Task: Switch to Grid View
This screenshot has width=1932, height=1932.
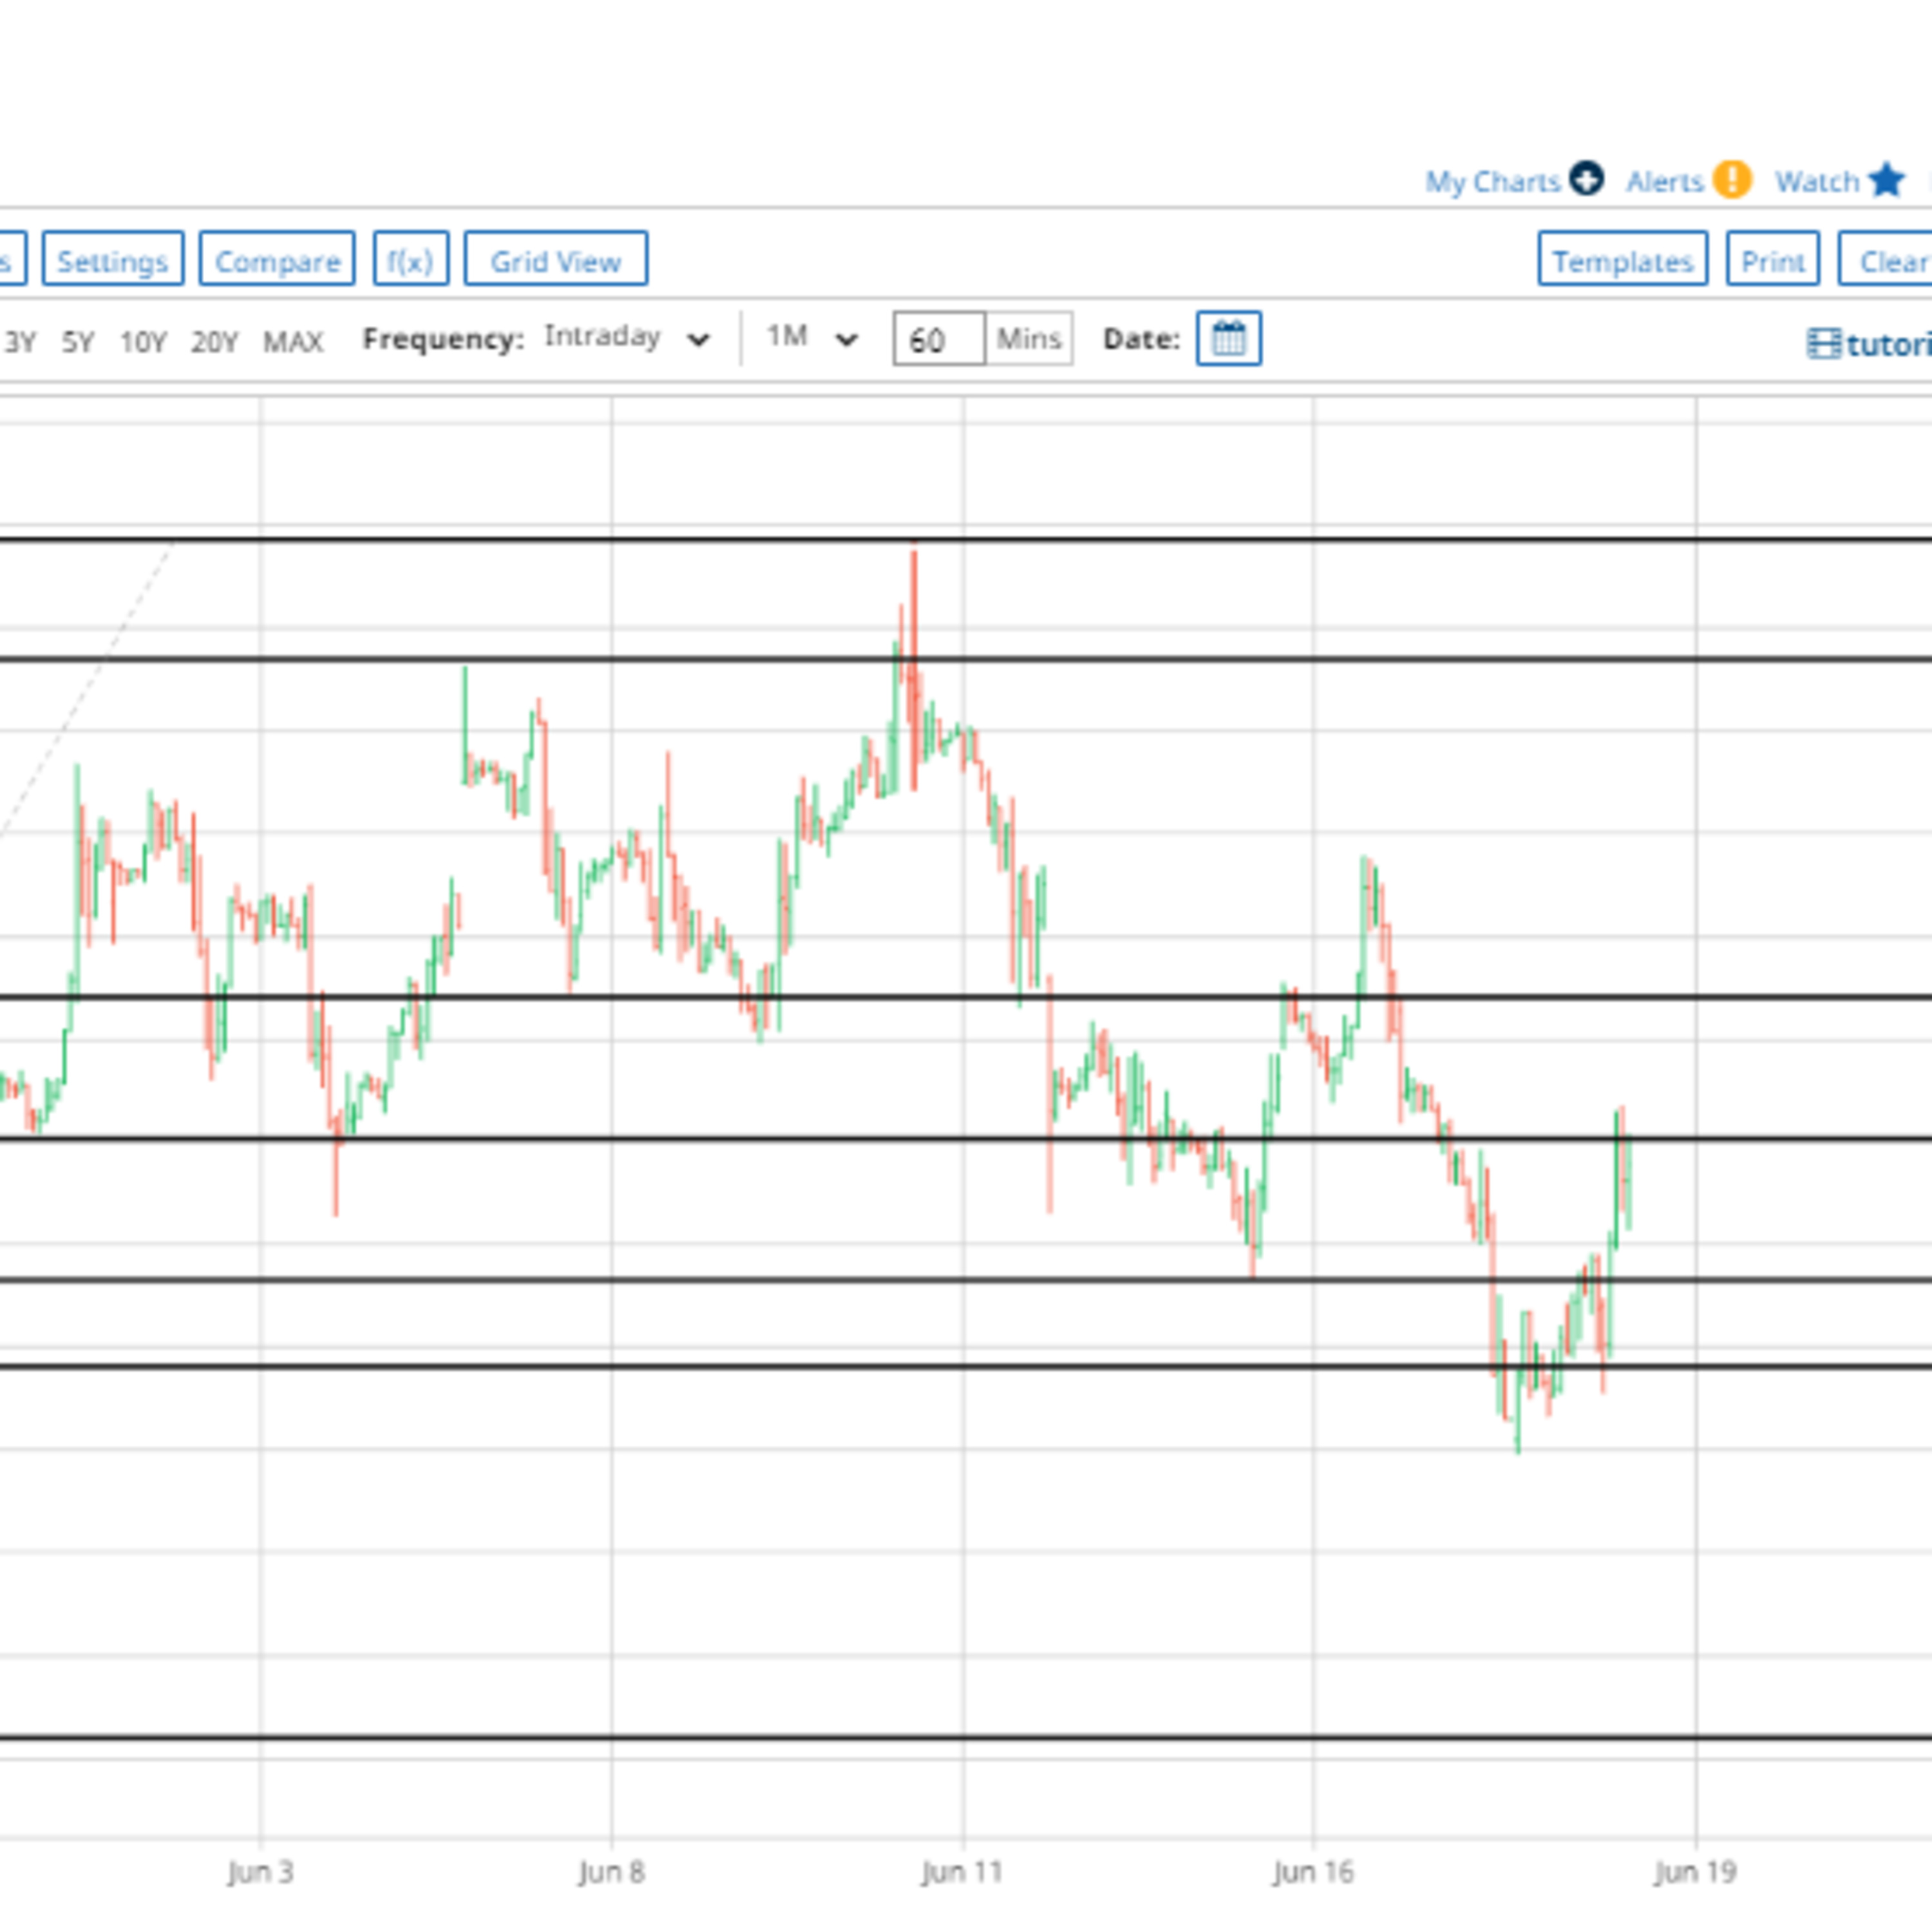Action: 556,259
